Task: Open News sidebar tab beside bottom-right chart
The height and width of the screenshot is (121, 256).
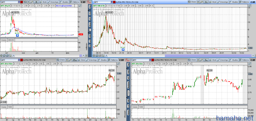Action: tap(129, 113)
